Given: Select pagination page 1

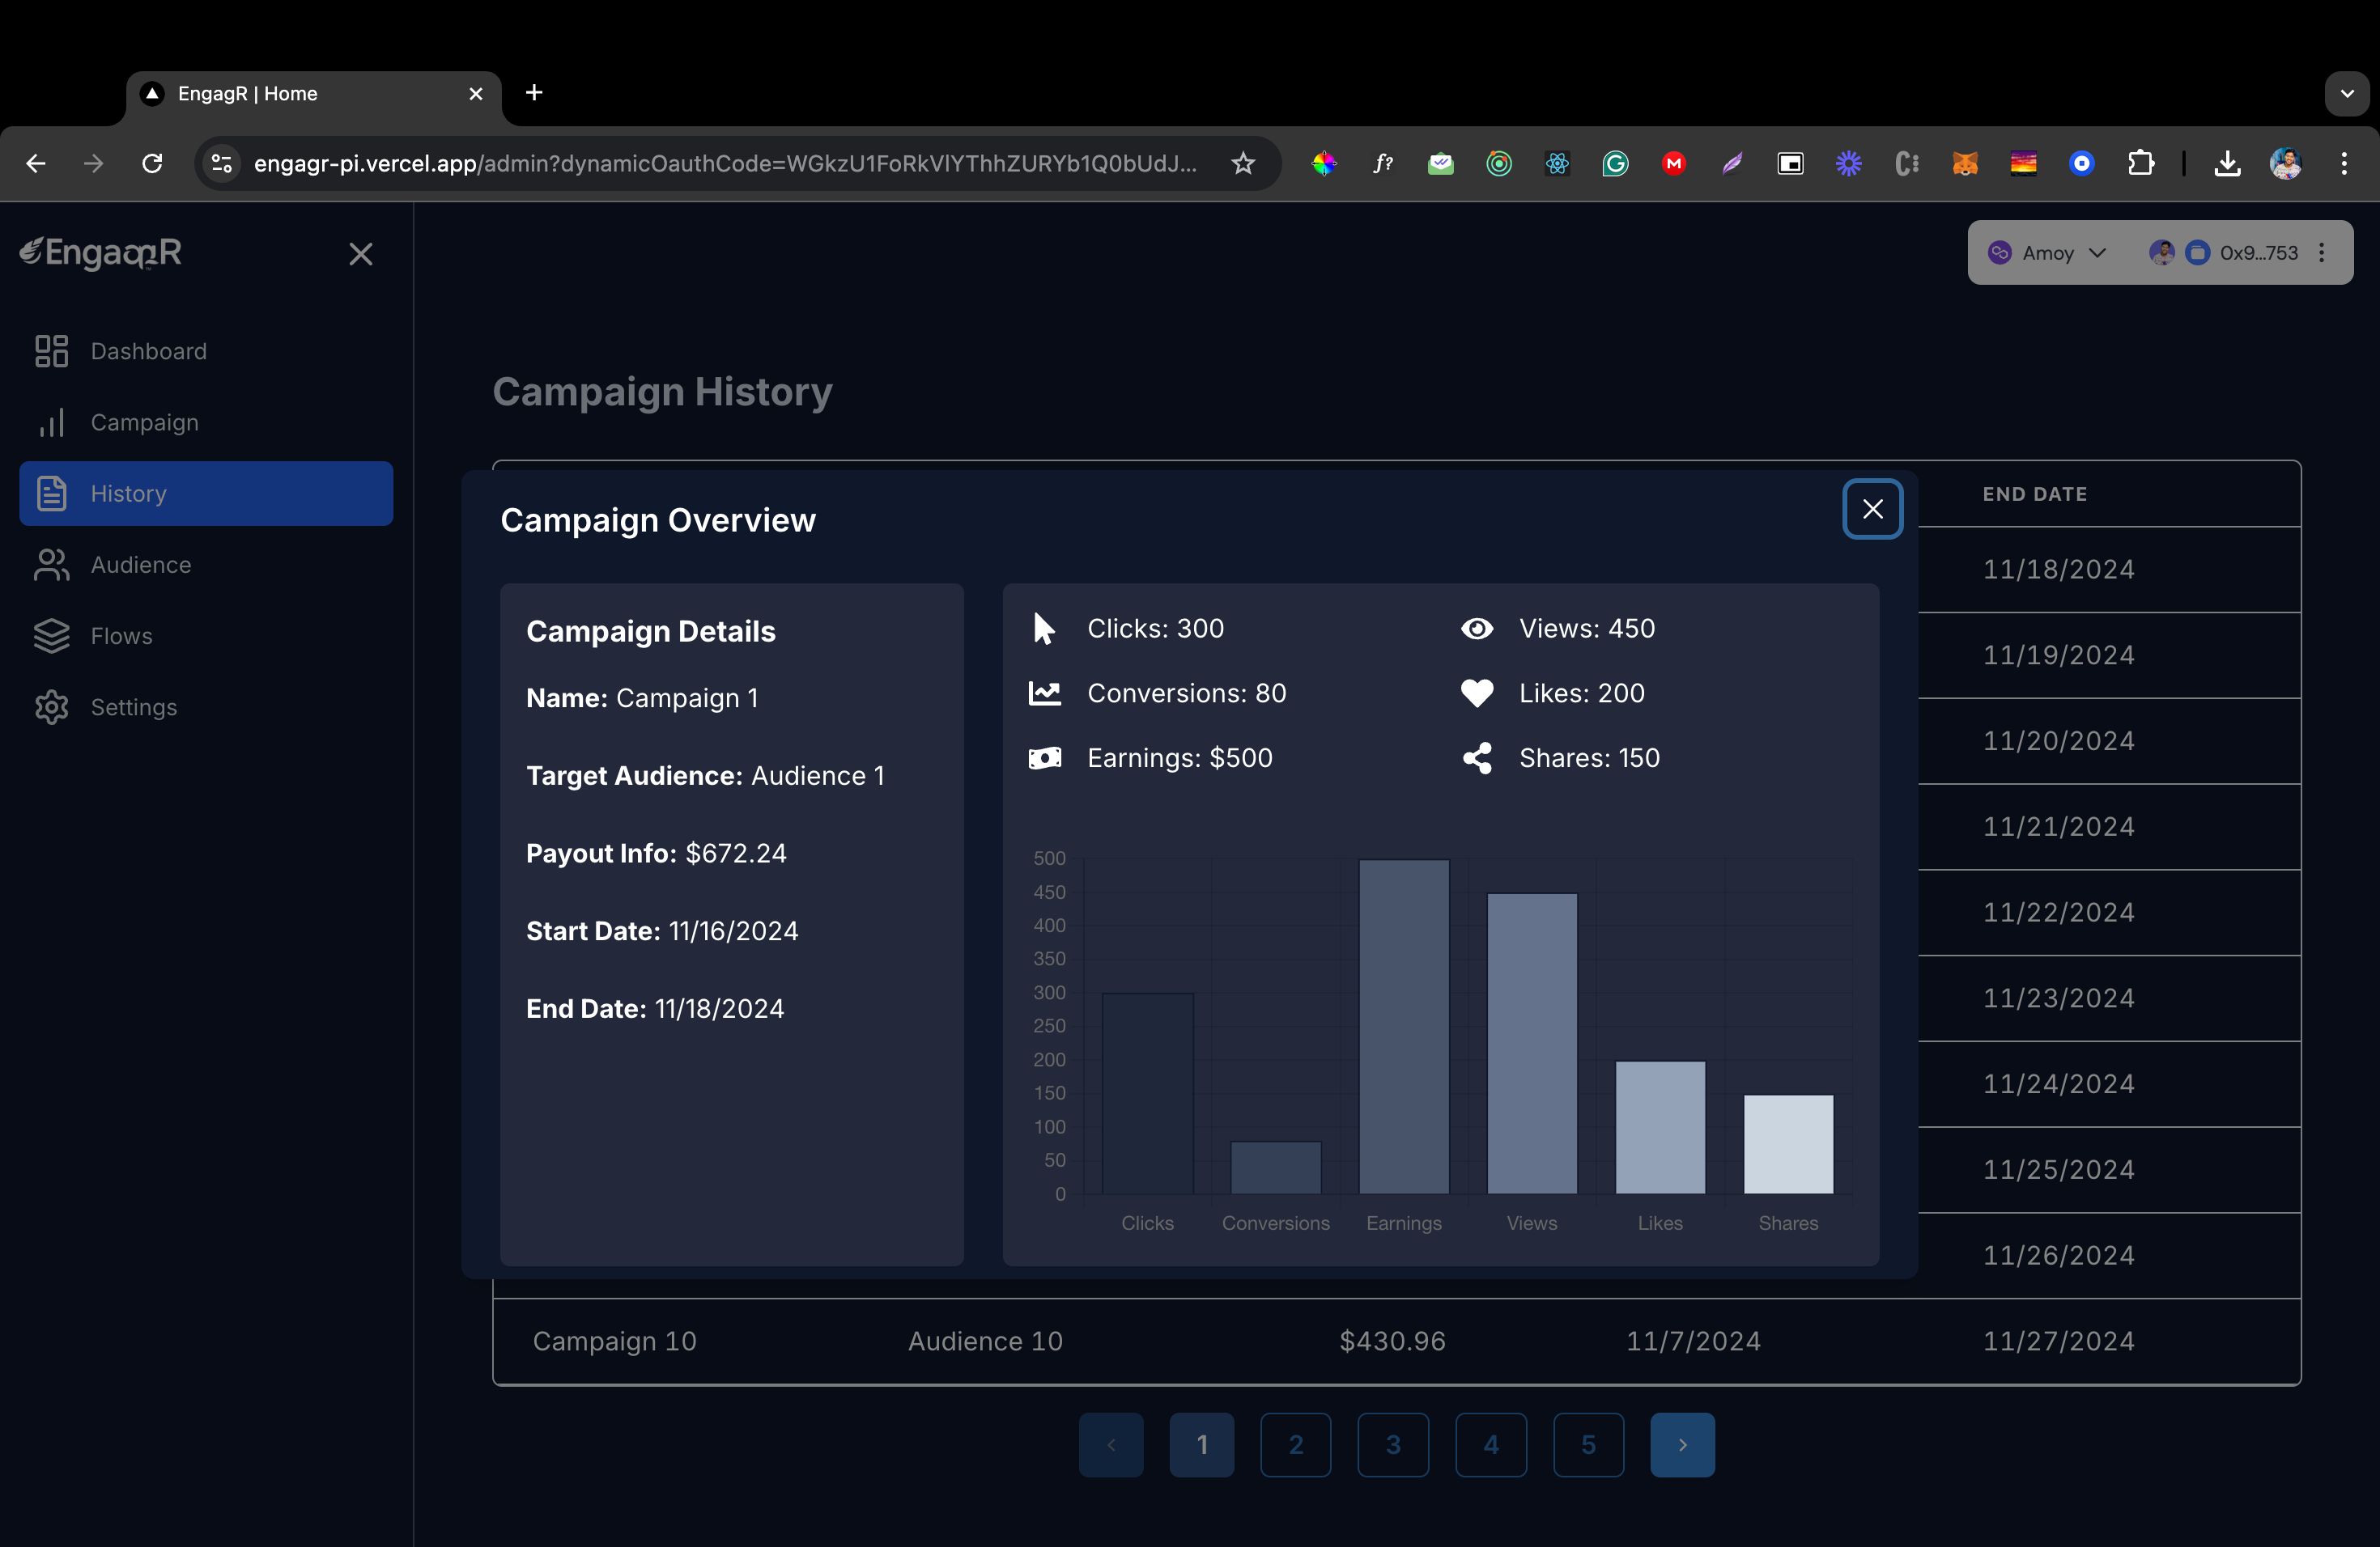Looking at the screenshot, I should pyautogui.click(x=1202, y=1444).
